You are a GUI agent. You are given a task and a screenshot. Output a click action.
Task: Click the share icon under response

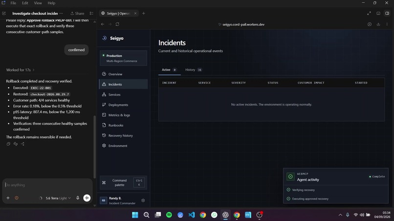pos(22,144)
